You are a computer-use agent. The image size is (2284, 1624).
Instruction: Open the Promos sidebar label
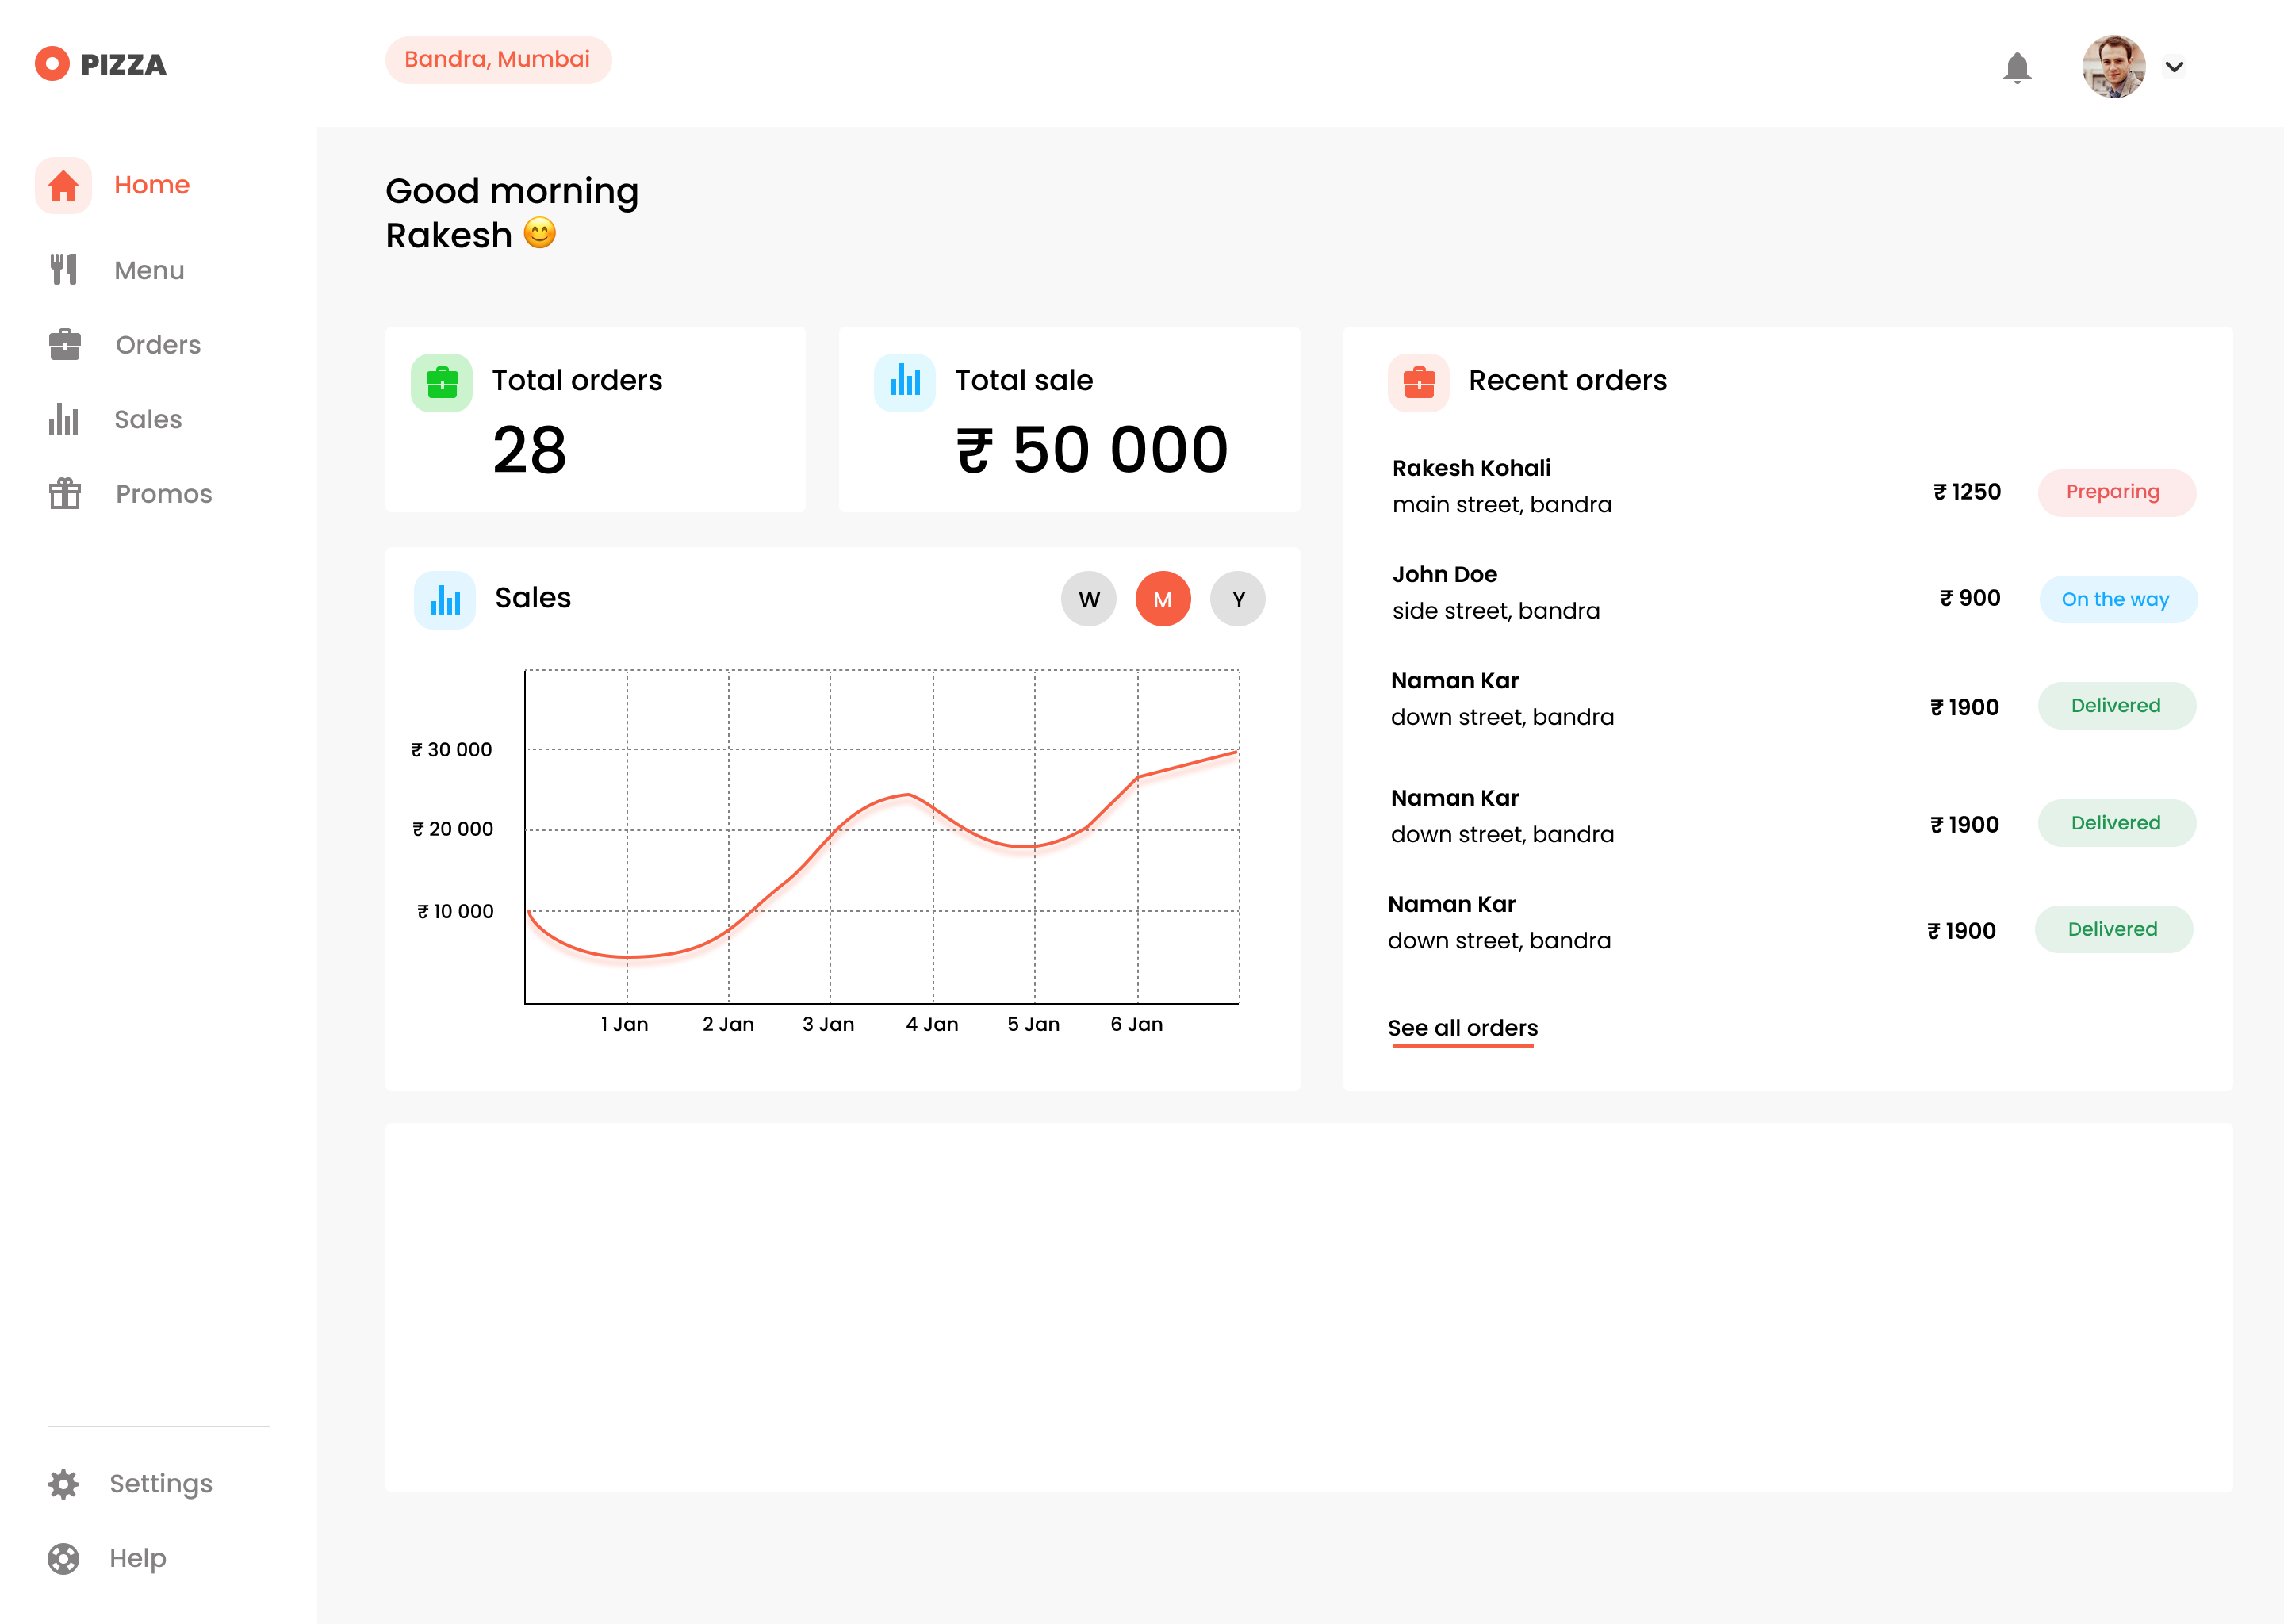coord(164,494)
